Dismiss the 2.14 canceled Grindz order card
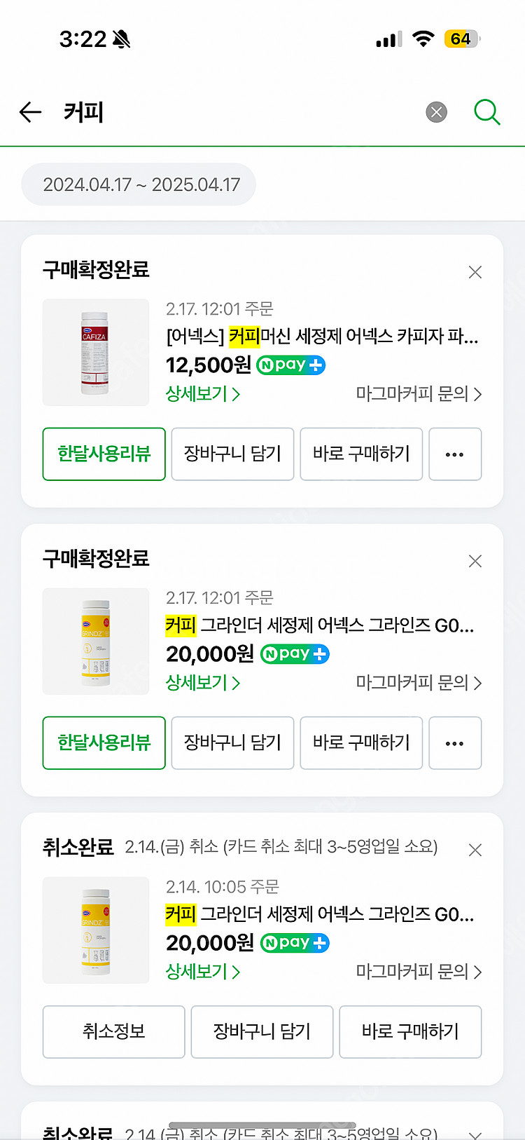Viewport: 525px width, 1140px height. [x=475, y=850]
